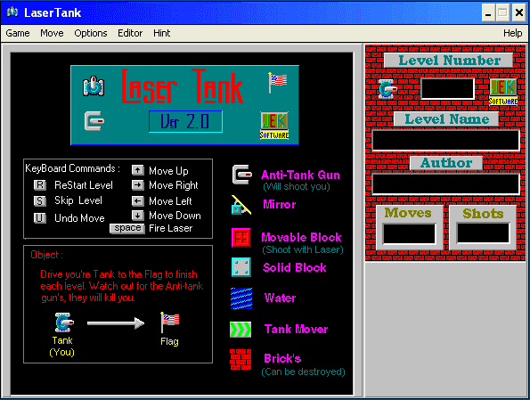Click the "Move Up" text
Image resolution: width=530 pixels, height=400 pixels.
168,171
